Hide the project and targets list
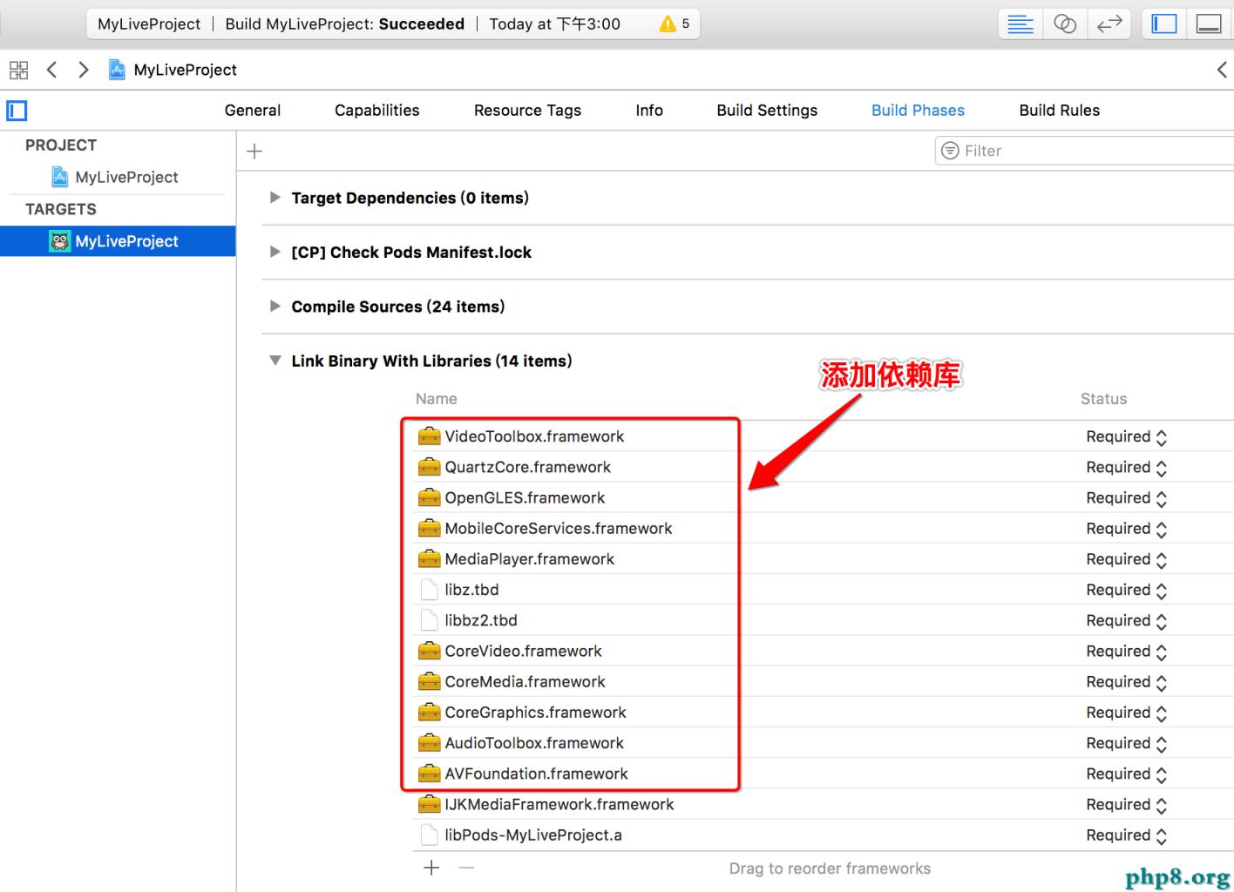Screen dimensions: 1234x892 coord(17,111)
